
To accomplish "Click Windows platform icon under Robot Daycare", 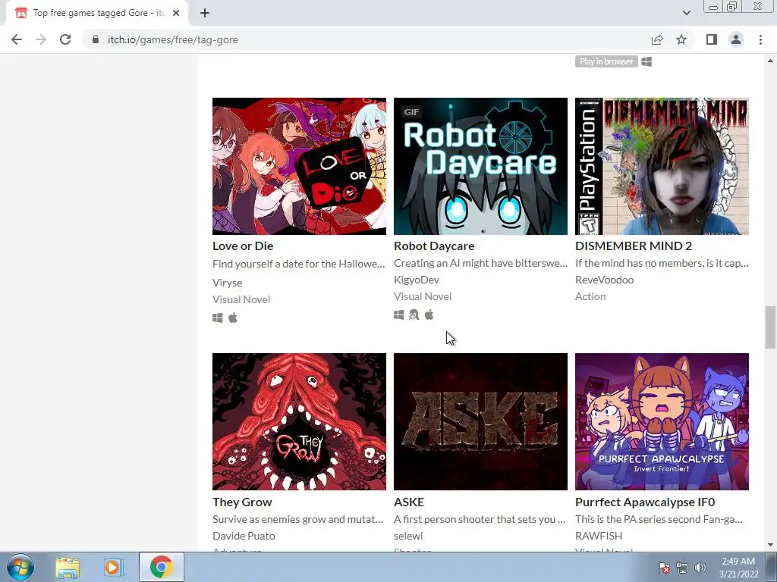I will (x=399, y=314).
